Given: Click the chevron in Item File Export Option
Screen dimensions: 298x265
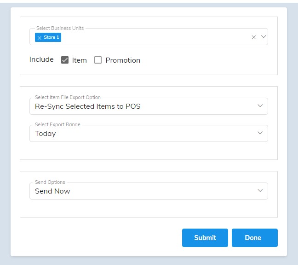Looking at the screenshot, I should pos(260,106).
